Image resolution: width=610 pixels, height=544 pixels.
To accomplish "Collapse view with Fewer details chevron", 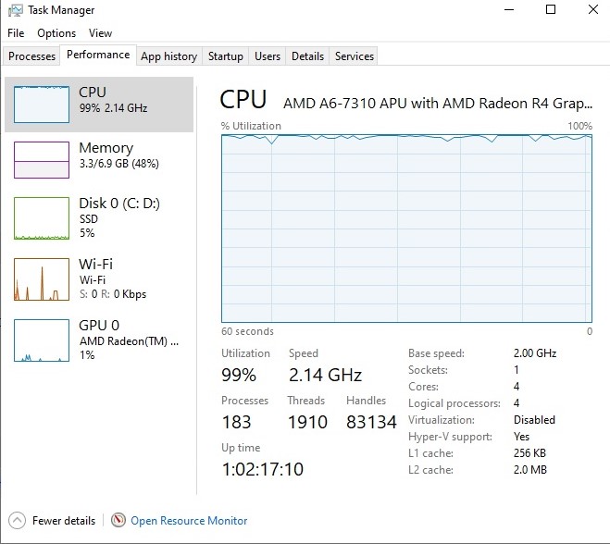I will pyautogui.click(x=18, y=521).
